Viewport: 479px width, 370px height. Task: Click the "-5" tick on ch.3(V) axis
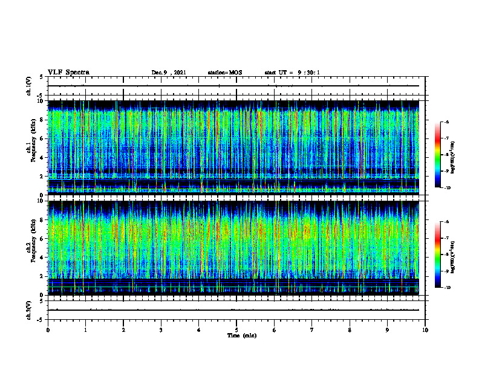coord(41,320)
